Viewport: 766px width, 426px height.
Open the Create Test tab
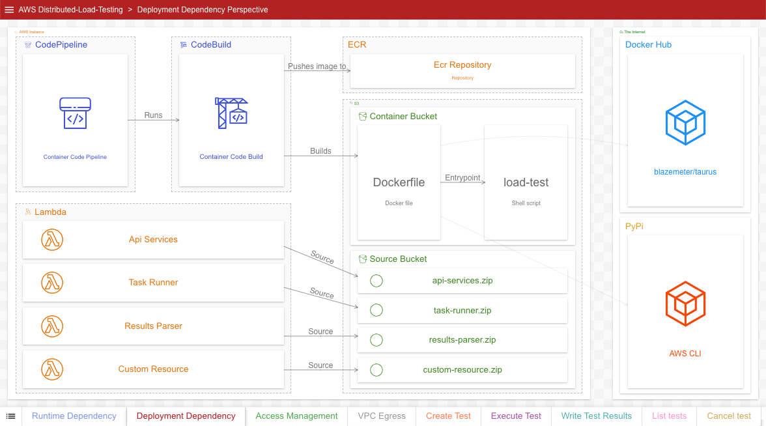448,416
